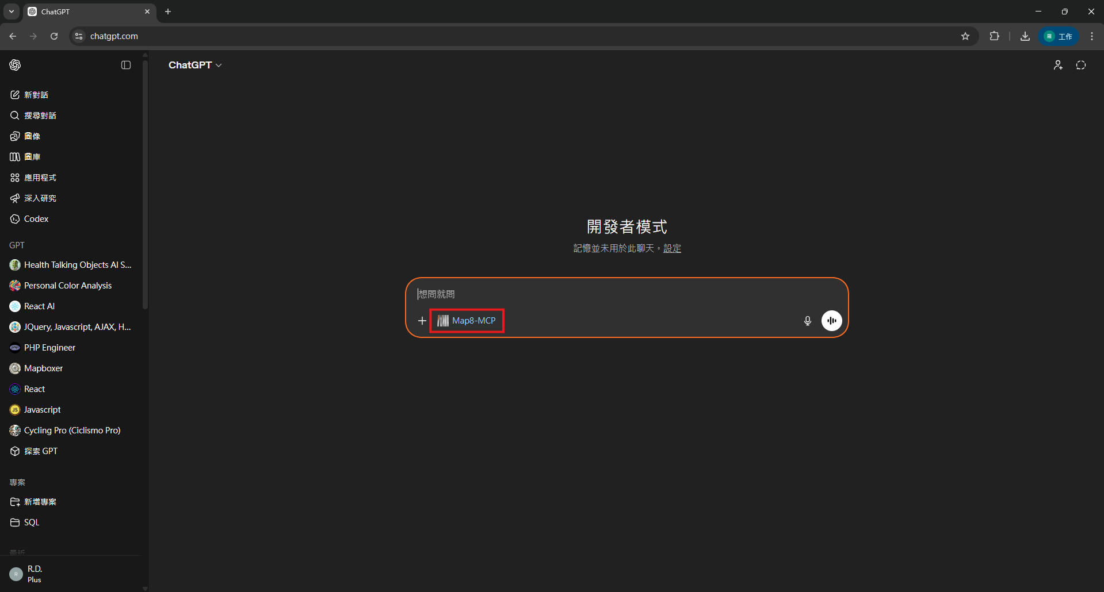Select the Map8-MCP connector chip
Image resolution: width=1104 pixels, height=592 pixels.
coord(467,321)
